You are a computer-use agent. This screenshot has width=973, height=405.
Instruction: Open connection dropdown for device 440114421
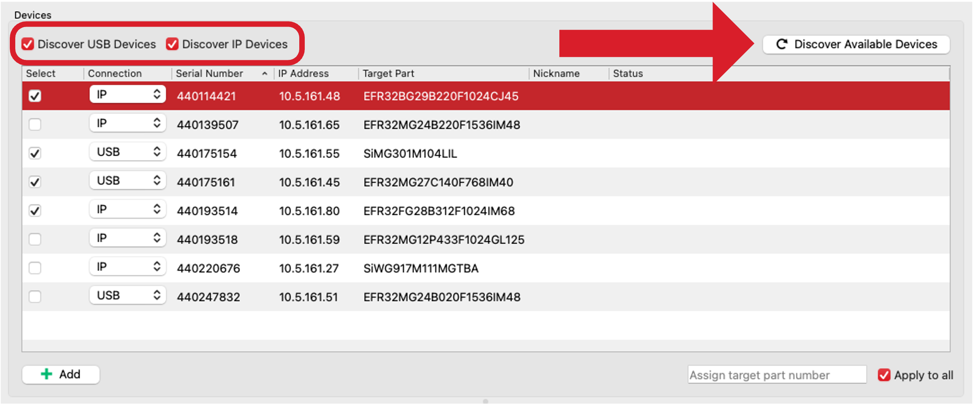(x=127, y=95)
